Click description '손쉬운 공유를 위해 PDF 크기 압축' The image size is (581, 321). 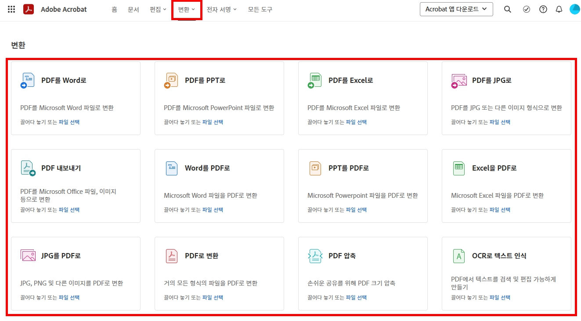pyautogui.click(x=351, y=283)
